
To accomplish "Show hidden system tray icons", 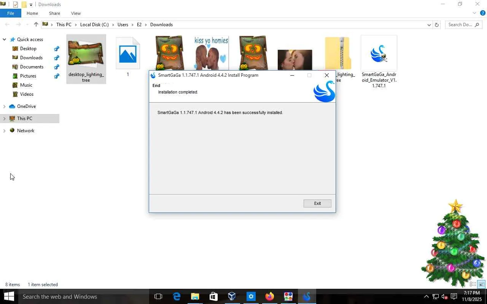I will click(426, 296).
